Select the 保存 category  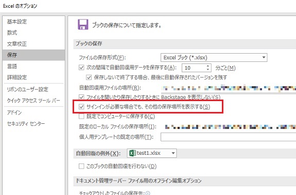(x=33, y=55)
